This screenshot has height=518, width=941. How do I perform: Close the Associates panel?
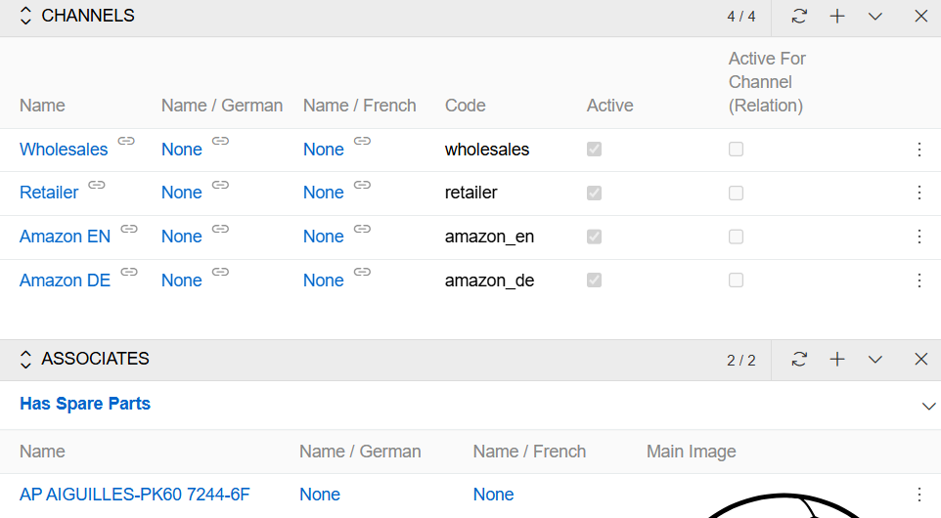pos(921,359)
